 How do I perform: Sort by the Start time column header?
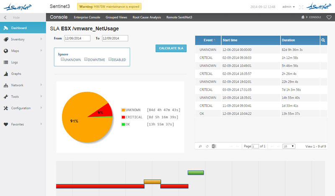[250, 40]
